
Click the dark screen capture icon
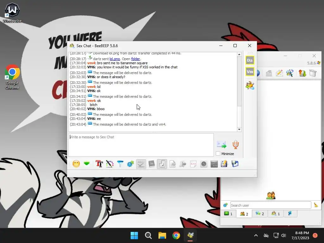click(x=214, y=164)
